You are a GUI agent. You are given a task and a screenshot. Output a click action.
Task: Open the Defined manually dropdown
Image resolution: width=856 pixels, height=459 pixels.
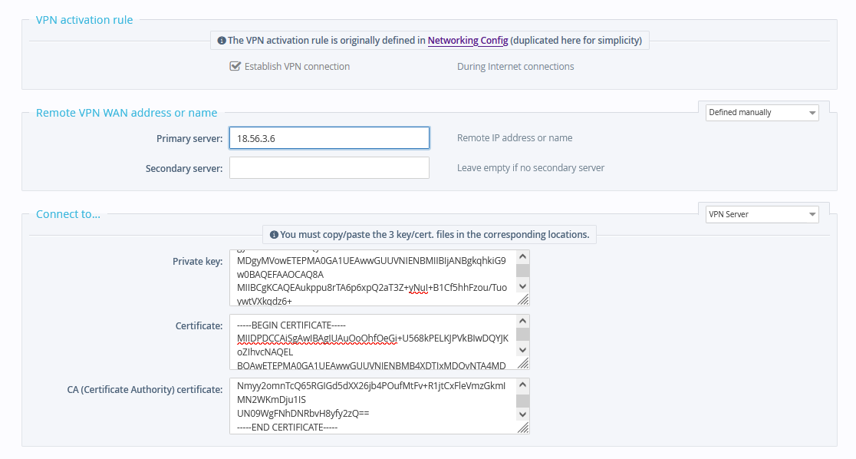pyautogui.click(x=762, y=113)
